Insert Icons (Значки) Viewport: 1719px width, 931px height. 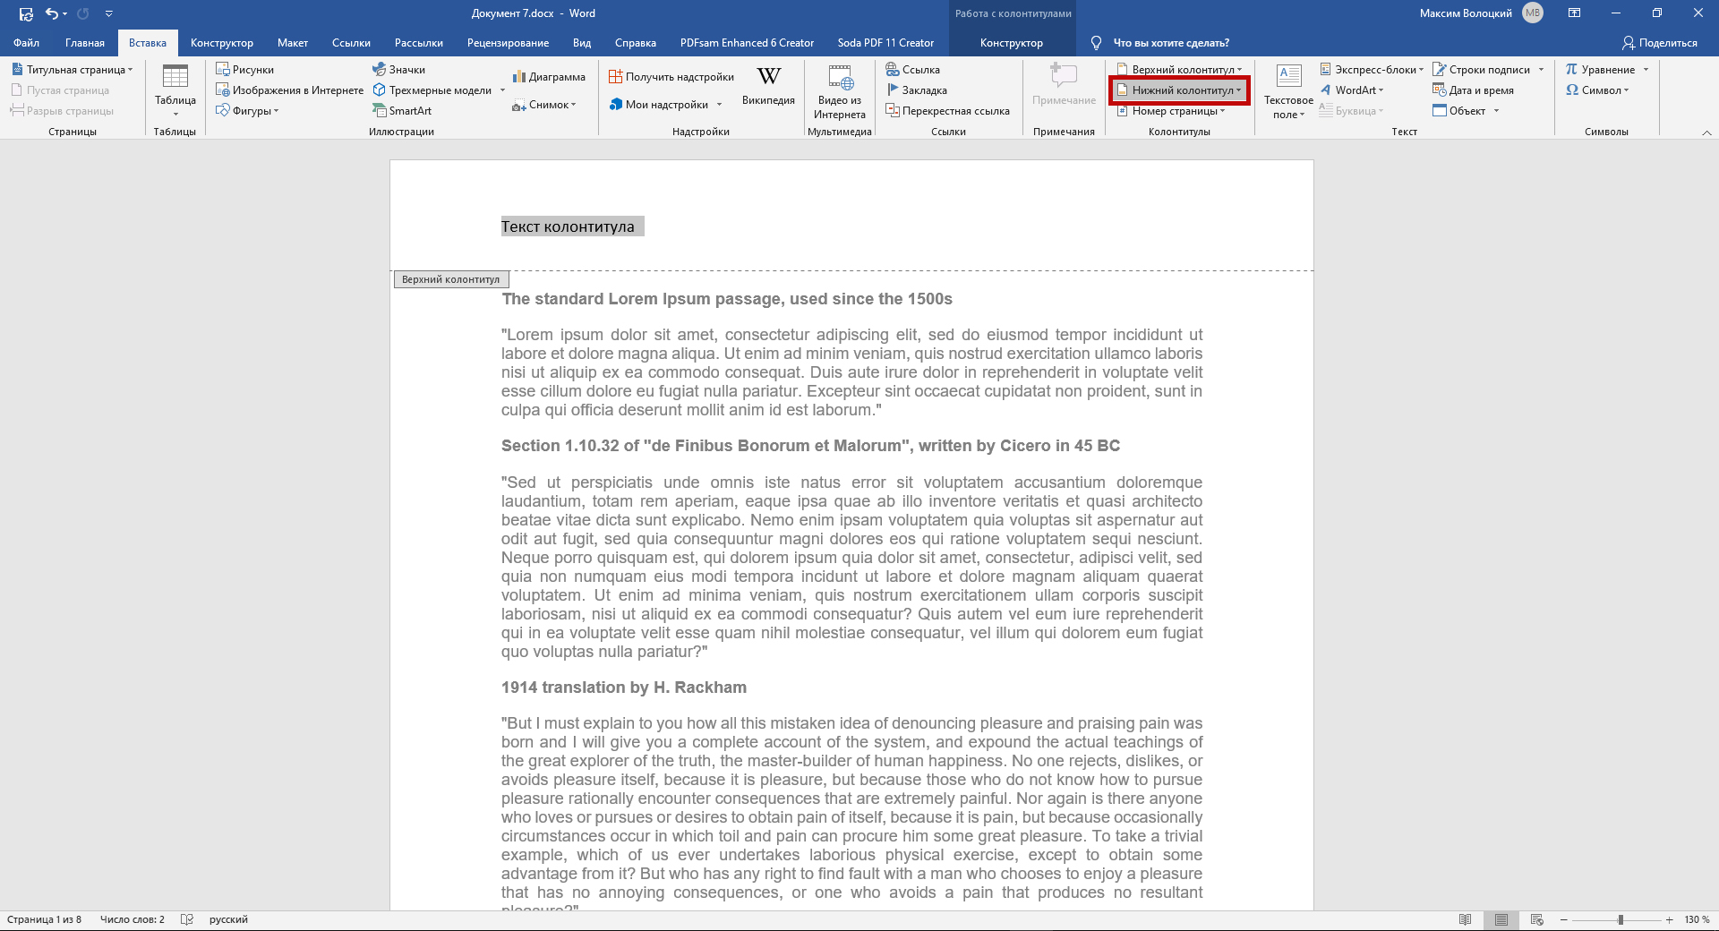pyautogui.click(x=398, y=69)
